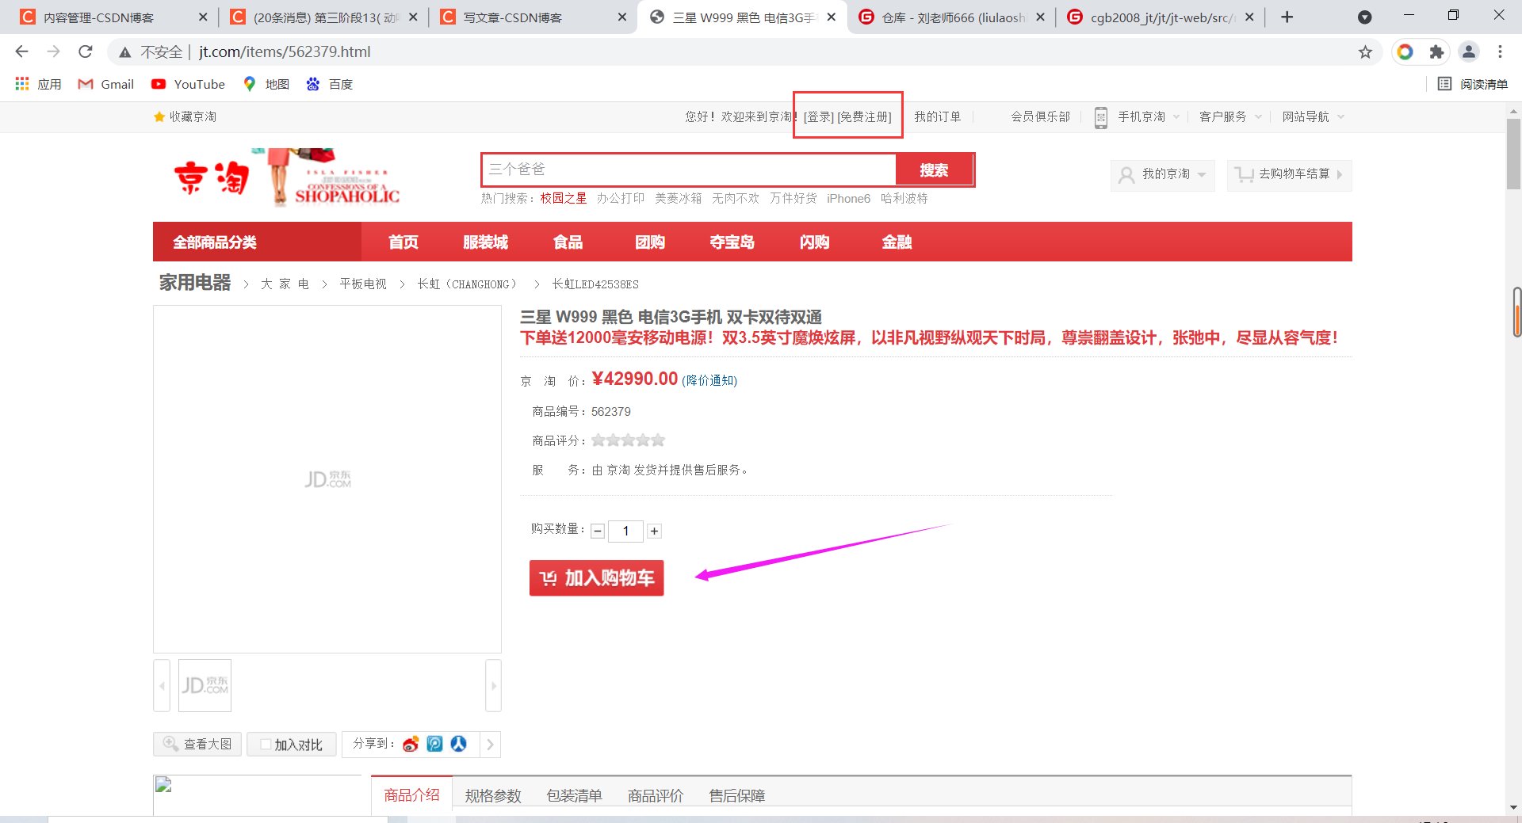The height and width of the screenshot is (823, 1522).
Task: Reload the current page
Action: (86, 51)
